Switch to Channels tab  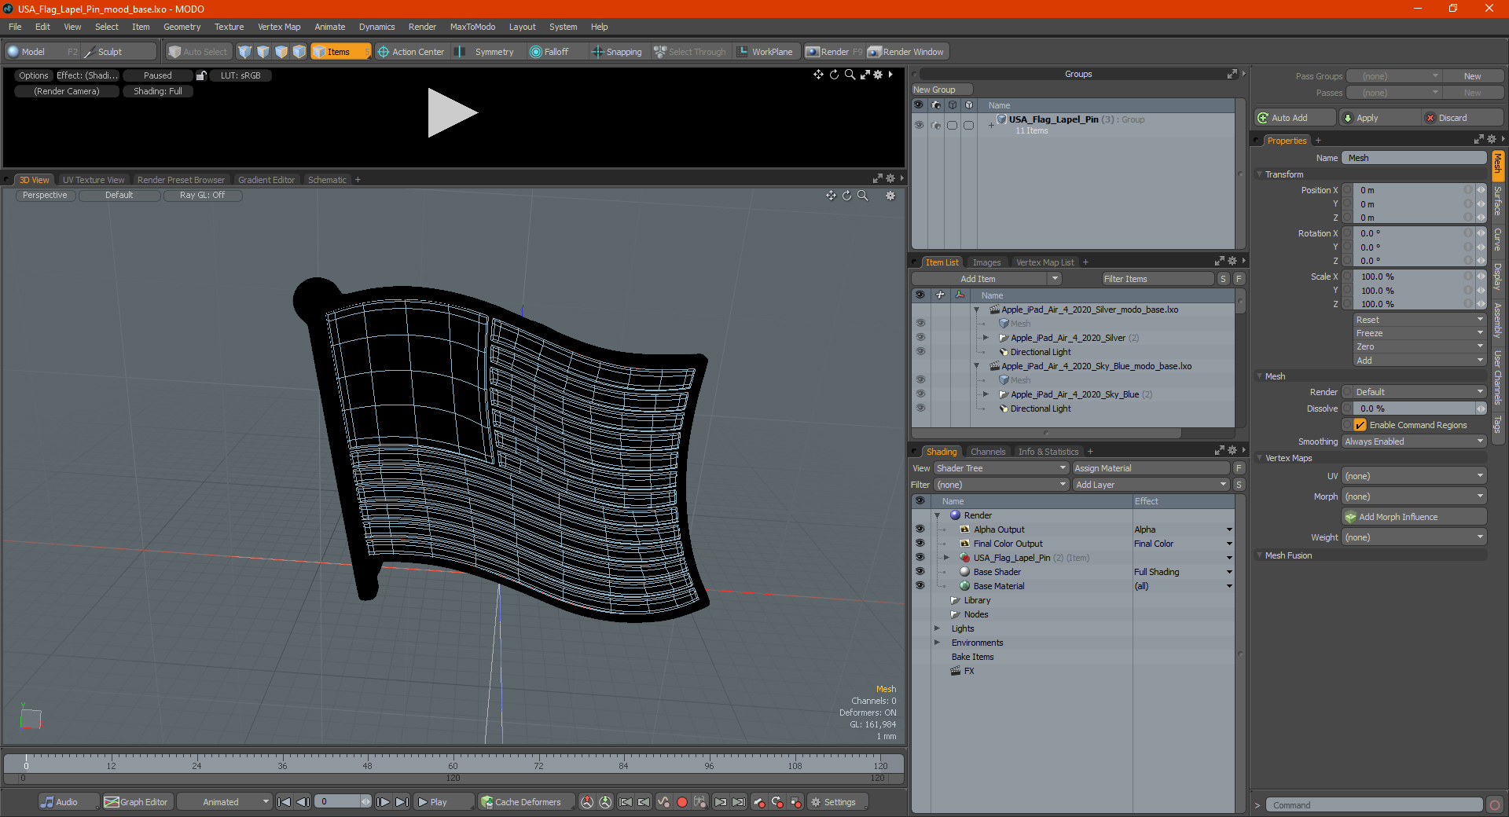[x=988, y=452]
